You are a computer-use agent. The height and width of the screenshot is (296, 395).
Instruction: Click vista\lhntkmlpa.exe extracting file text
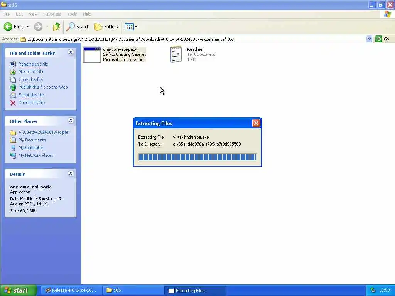pos(191,137)
